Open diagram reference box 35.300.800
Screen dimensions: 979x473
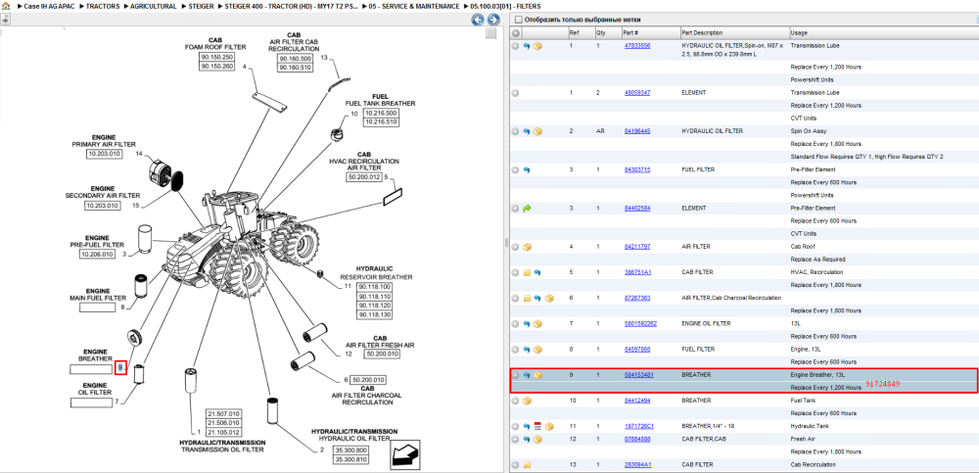351,449
